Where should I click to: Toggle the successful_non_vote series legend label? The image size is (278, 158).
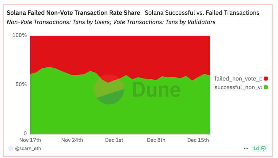point(238,87)
